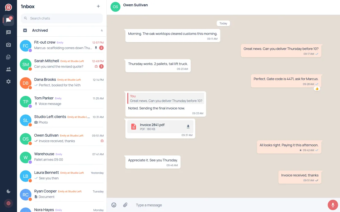Open the documents icon in the sidebar

coord(8,57)
